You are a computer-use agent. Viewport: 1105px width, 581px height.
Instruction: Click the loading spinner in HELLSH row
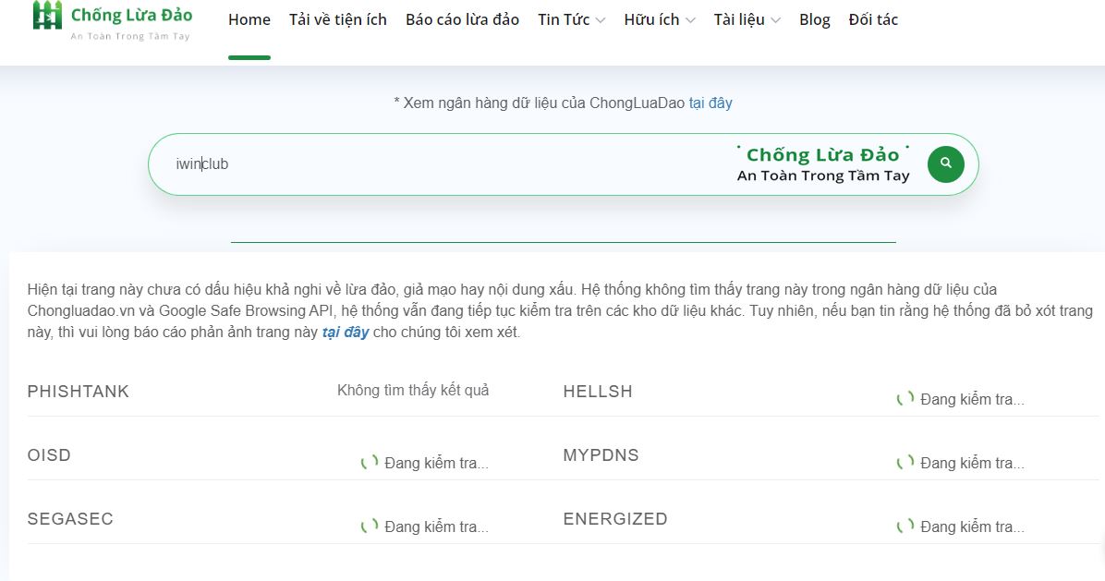point(905,399)
